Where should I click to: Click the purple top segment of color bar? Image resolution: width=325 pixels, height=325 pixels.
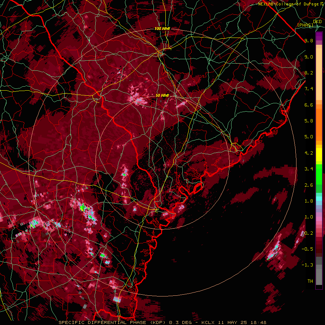(319, 36)
